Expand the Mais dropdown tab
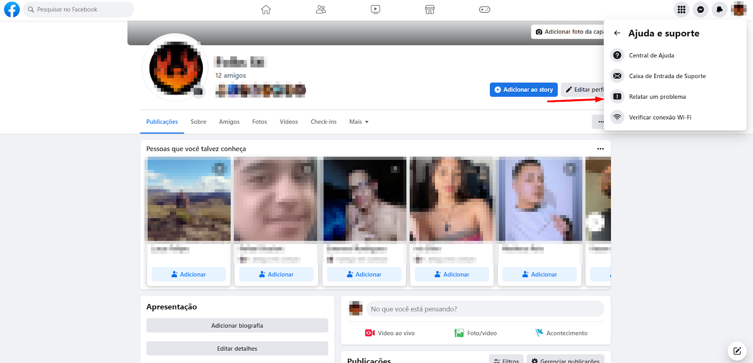 [359, 122]
